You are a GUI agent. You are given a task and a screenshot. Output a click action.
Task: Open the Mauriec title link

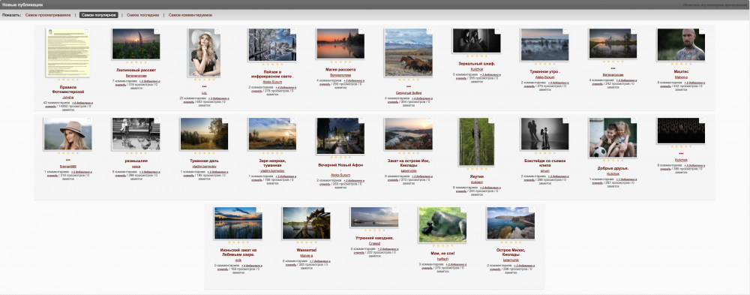(681, 71)
